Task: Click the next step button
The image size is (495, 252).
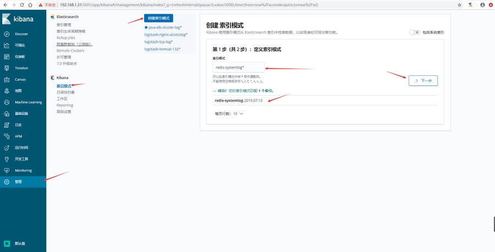Action: click(423, 80)
